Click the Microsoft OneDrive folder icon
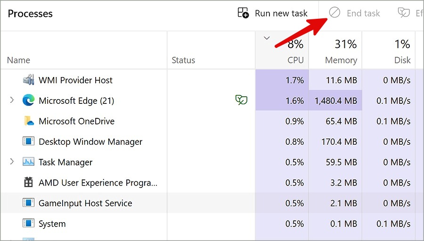Screen dimensions: 424x241 tap(29, 121)
